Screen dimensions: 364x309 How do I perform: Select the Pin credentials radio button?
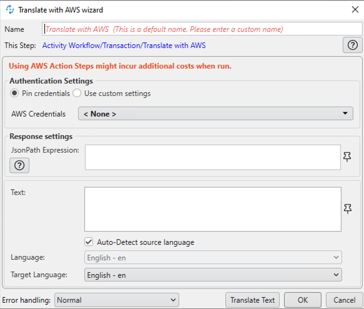[x=14, y=93]
